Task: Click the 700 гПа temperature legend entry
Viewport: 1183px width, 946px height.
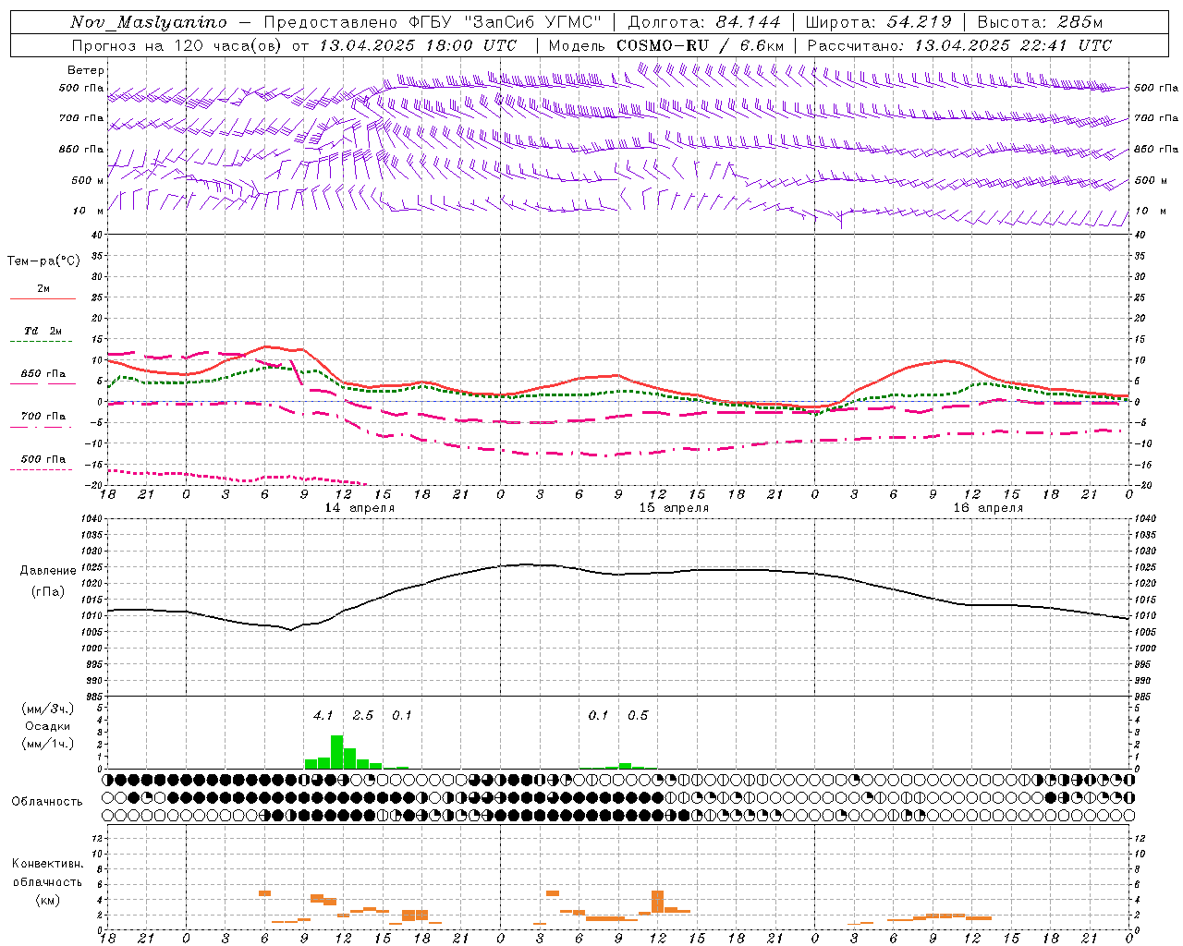Action: coord(43,417)
